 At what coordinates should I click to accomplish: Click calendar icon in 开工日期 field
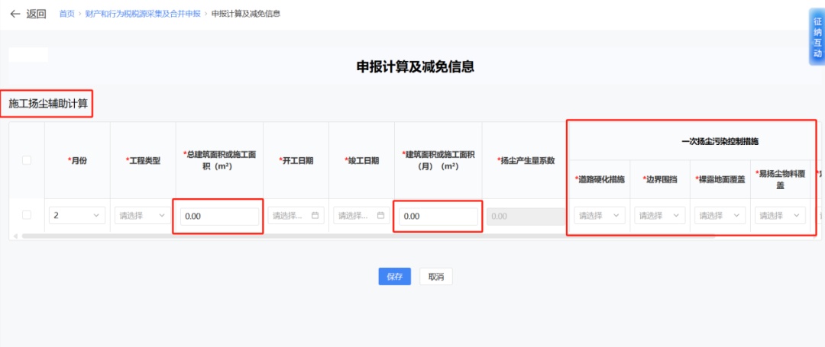coord(315,216)
